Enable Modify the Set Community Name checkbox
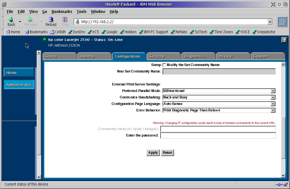The image size is (290, 189). point(164,65)
